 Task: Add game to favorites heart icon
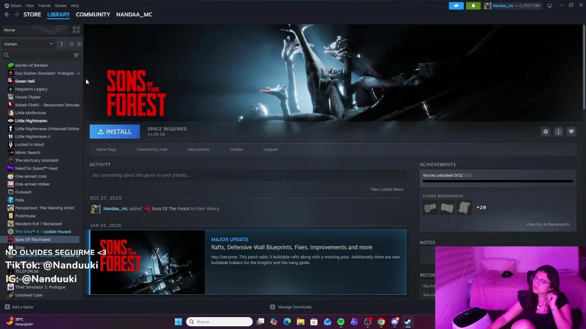(x=571, y=132)
